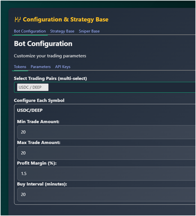196x216 pixels.
Task: Open the trading pairs multi-select box
Action: coord(105,87)
